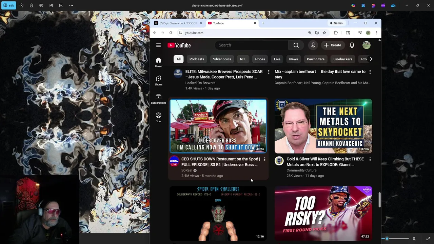The image size is (434, 244).
Task: Click the zoom-in magnifier in Photos
Action: coord(414,239)
